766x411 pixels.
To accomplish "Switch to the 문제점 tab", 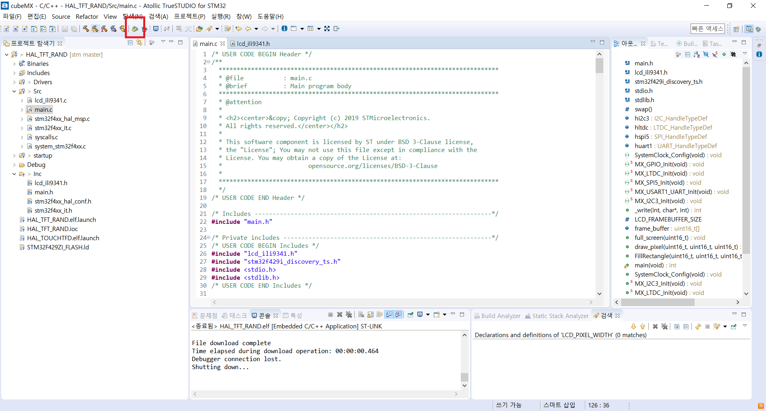I will 205,315.
